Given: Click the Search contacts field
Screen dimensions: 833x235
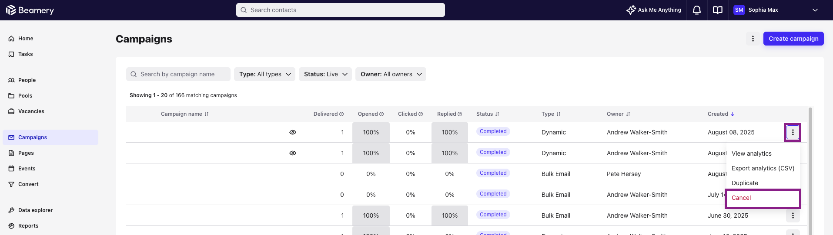Looking at the screenshot, I should click(341, 10).
